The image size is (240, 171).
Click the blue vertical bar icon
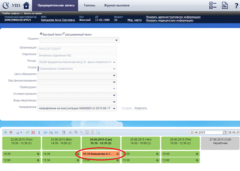39,132
